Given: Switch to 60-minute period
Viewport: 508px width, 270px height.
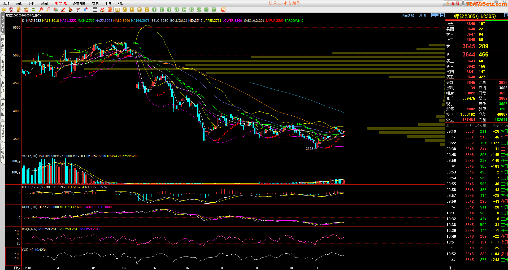Looking at the screenshot, I should click(192, 10).
